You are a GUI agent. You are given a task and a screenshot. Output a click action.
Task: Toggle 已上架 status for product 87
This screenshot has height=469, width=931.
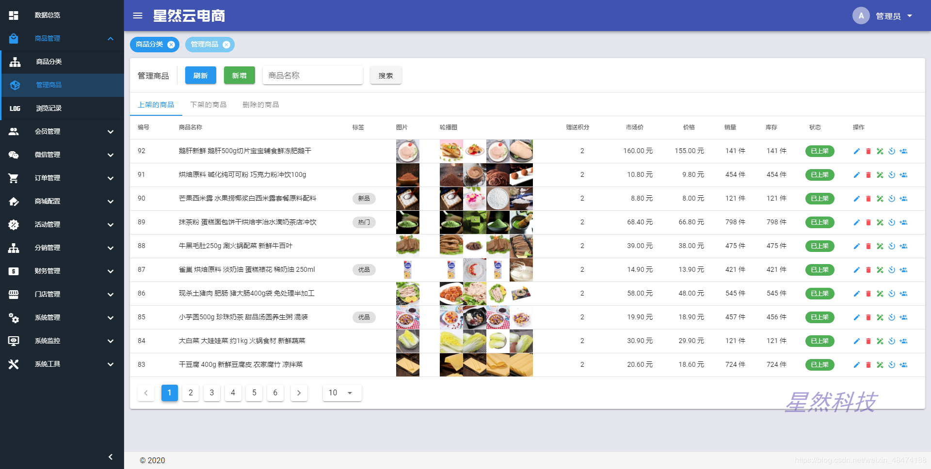[x=819, y=270]
